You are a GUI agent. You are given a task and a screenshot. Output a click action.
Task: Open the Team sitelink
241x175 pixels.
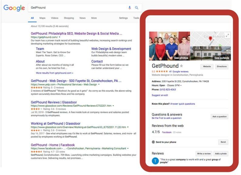point(40,49)
